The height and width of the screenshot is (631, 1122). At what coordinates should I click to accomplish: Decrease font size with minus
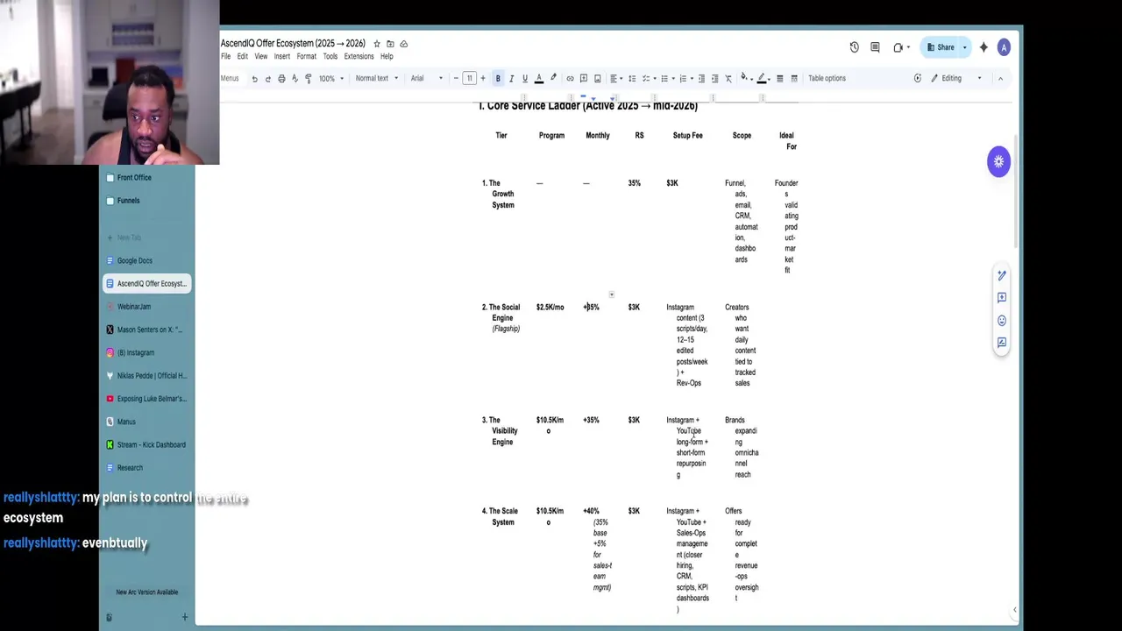(456, 79)
